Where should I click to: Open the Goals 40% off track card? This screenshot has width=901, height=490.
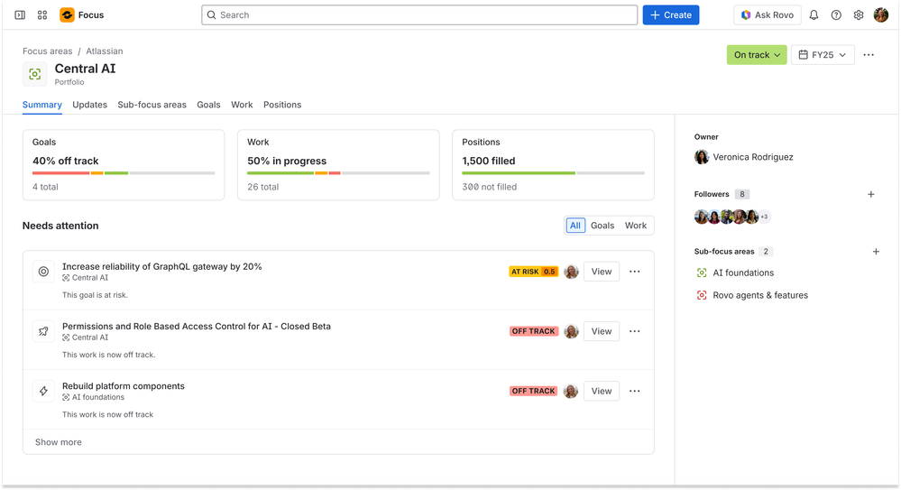tap(124, 165)
